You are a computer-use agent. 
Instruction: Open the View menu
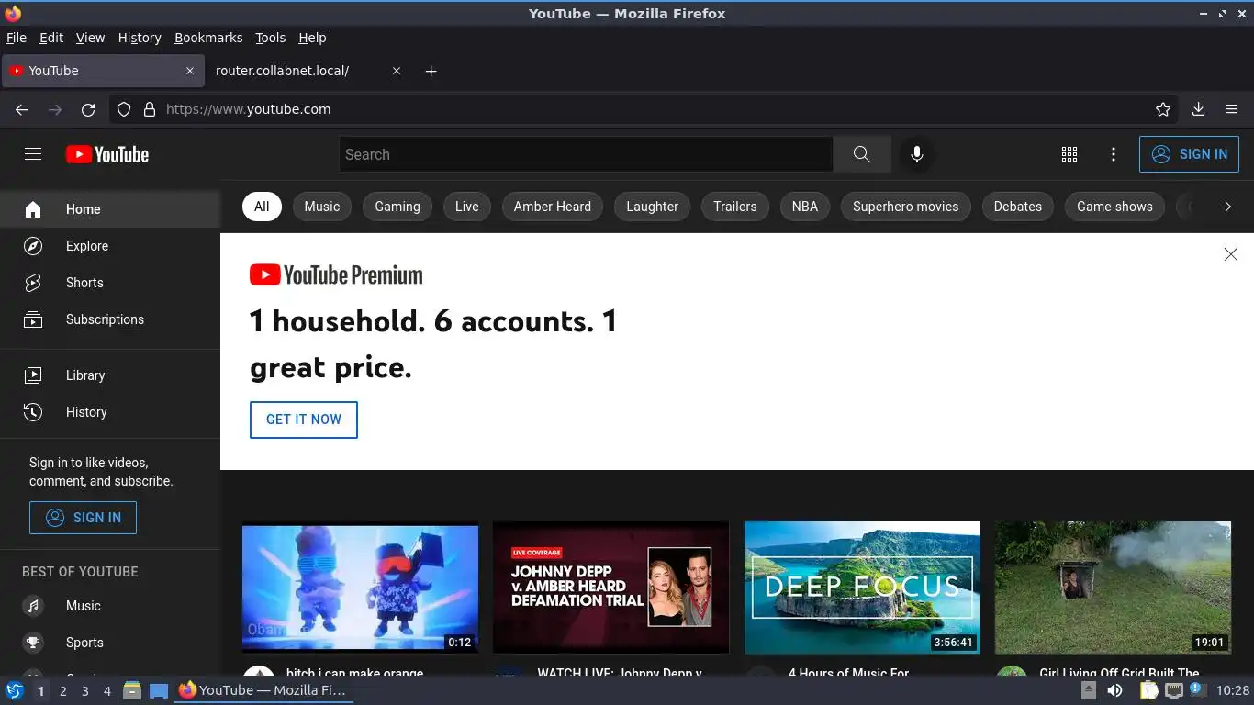click(90, 38)
